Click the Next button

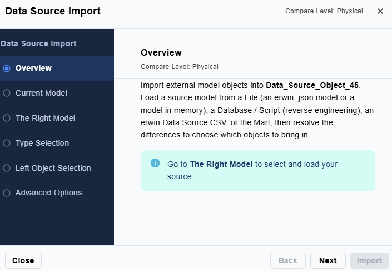(x=328, y=260)
